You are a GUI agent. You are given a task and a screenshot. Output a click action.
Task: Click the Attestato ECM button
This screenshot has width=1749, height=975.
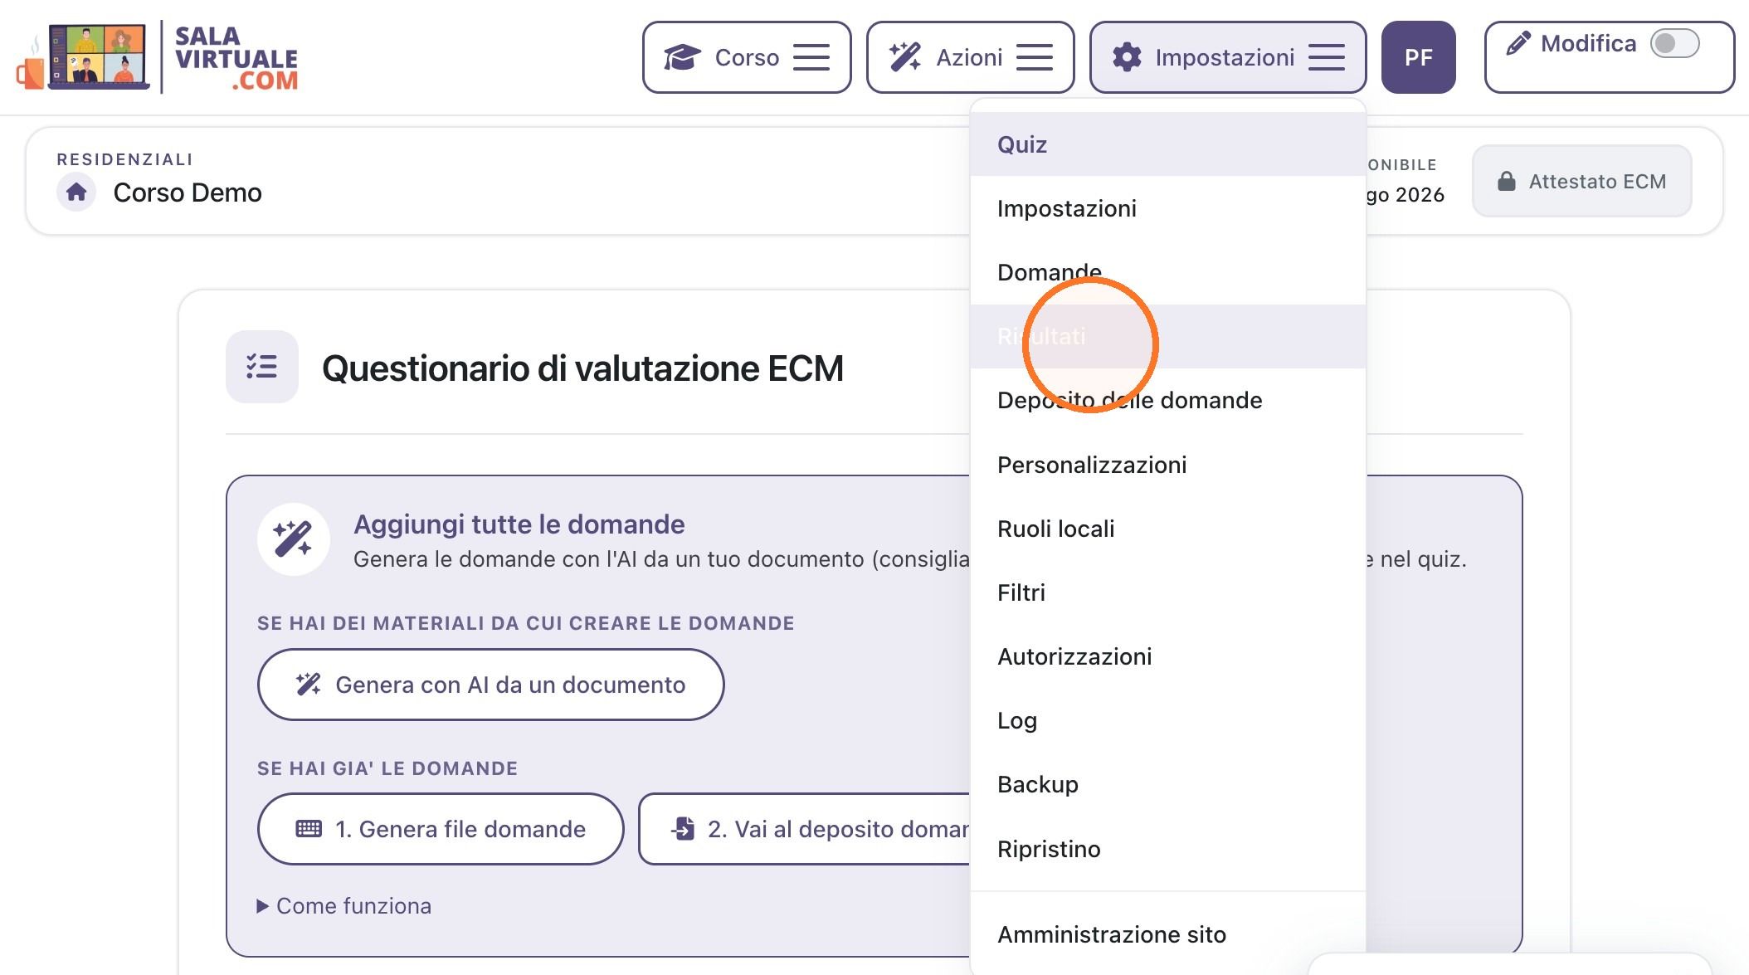point(1581,182)
